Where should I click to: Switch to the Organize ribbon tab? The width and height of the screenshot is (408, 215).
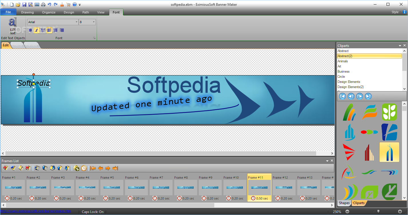(49, 12)
